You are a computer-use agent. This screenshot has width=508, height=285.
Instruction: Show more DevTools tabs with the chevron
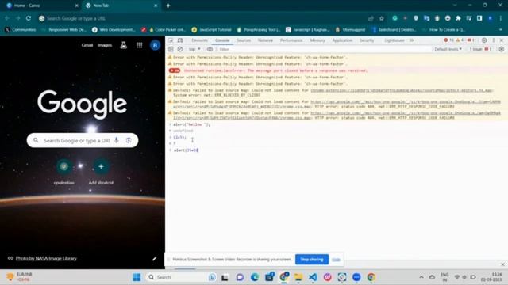411,40
